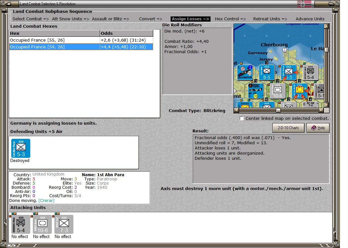Click the Sunderland aircraft counter on map
348x248 pixels.
pos(245,73)
